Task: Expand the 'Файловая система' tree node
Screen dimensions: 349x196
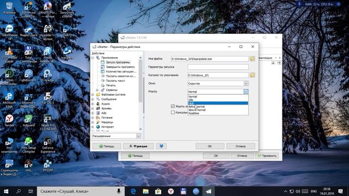Action: [x=93, y=95]
